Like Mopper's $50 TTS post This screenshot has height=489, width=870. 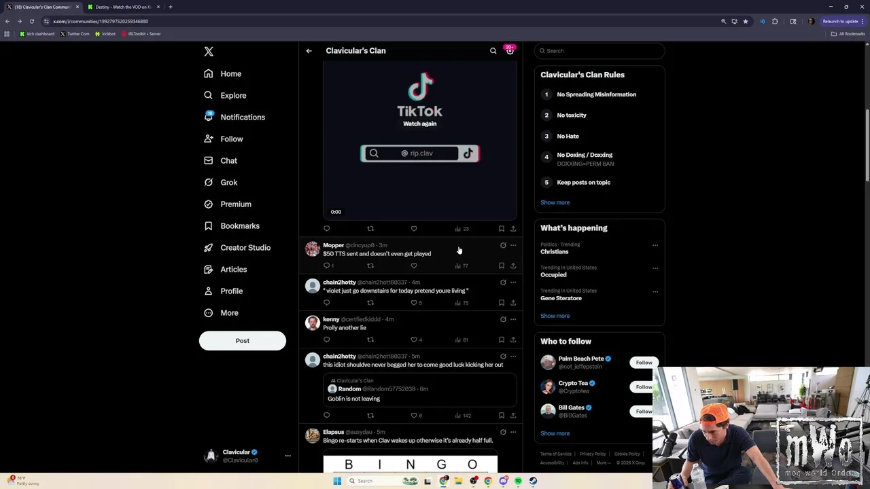[414, 266]
